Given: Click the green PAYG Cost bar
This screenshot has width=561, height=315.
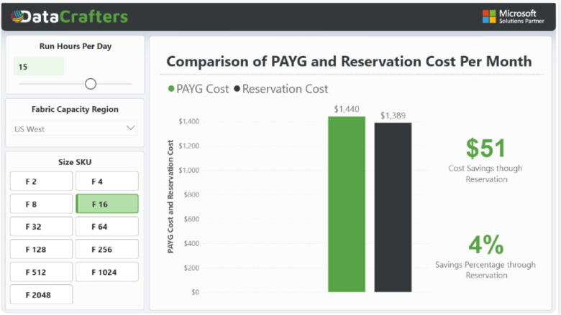Looking at the screenshot, I should (347, 204).
